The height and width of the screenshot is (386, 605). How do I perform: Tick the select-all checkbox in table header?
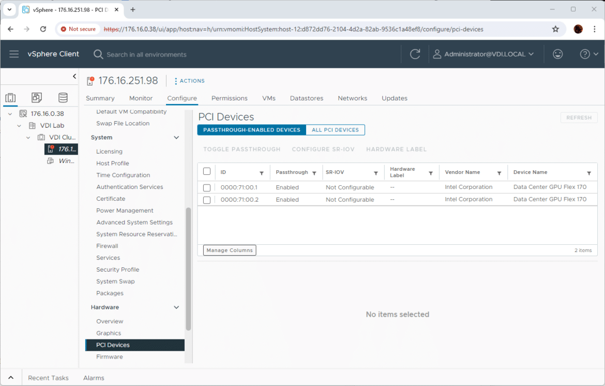[207, 171]
